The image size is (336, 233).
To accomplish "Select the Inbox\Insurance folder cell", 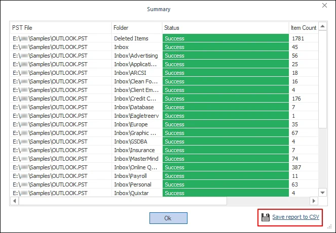I will click(137, 150).
